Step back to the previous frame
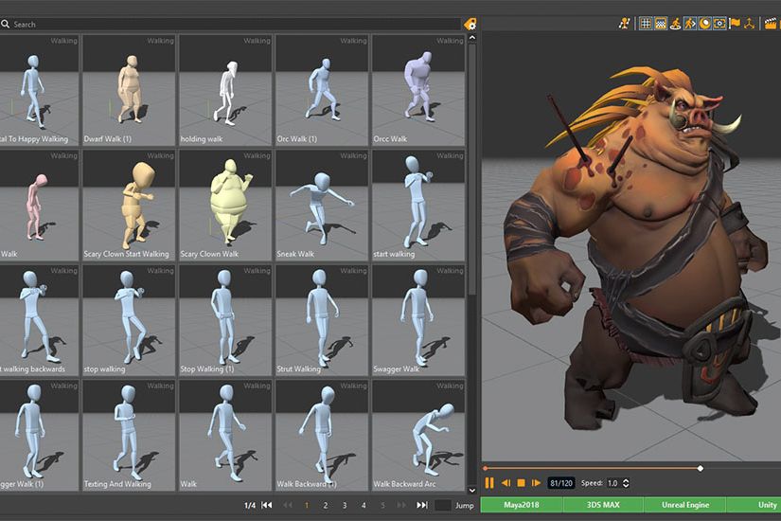The width and height of the screenshot is (781, 521). [506, 483]
